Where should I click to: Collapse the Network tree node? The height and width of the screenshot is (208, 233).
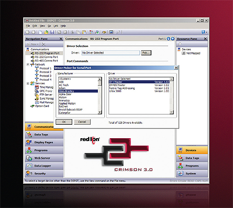pyautogui.click(x=28, y=65)
